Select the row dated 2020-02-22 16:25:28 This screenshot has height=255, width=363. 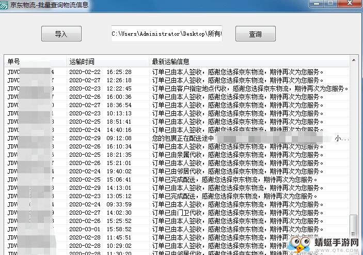pos(177,72)
